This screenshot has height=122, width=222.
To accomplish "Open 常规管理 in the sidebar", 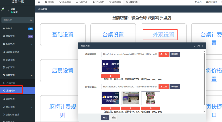I will pyautogui.click(x=18, y=36).
